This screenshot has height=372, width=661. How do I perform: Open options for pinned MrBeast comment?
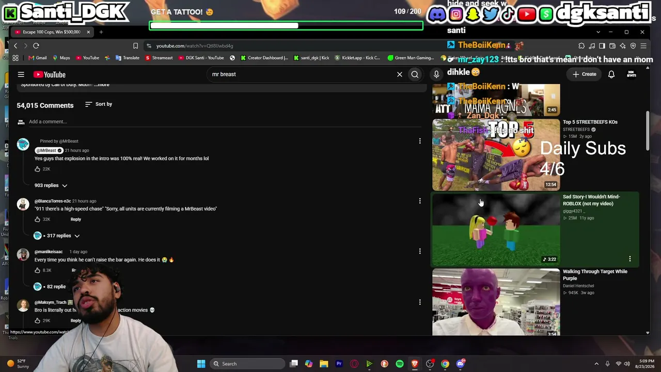click(x=420, y=141)
